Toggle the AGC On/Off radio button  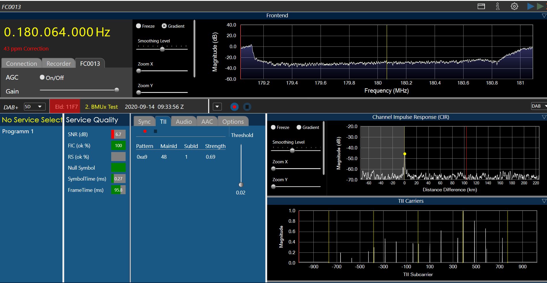point(42,77)
